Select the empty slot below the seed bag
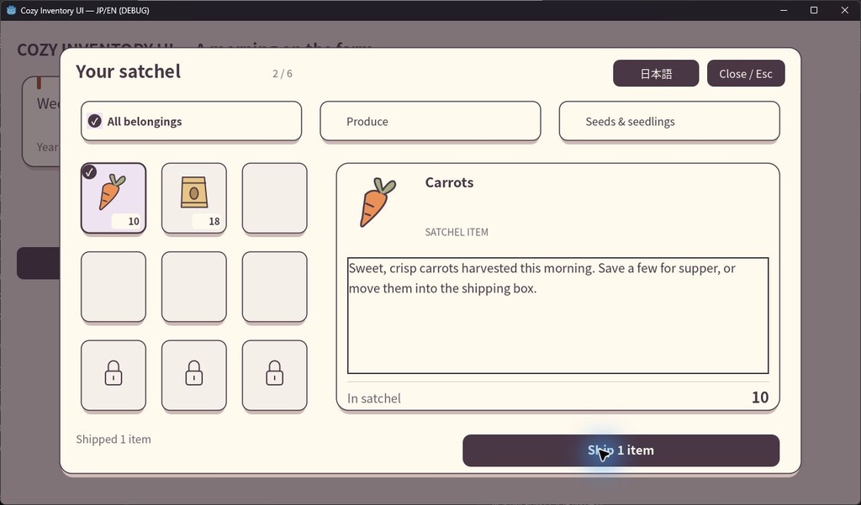Screen dimensions: 861x505 coord(194,287)
